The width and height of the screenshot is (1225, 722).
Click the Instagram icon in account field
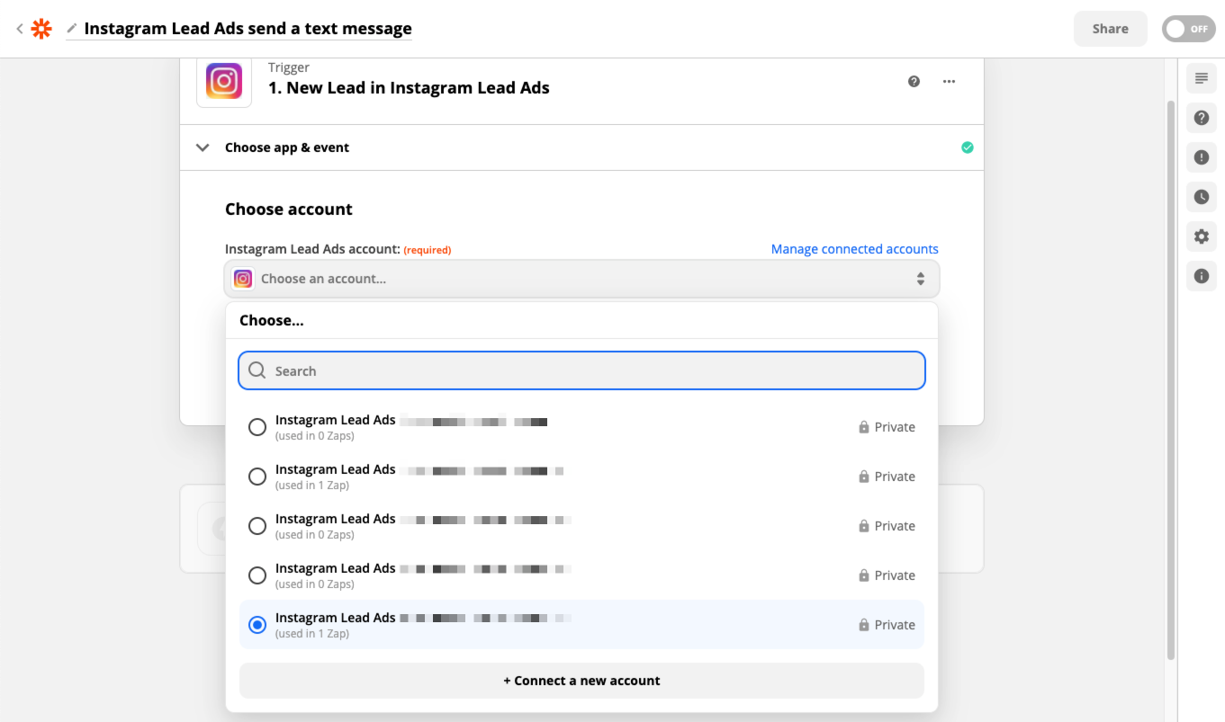(x=243, y=279)
